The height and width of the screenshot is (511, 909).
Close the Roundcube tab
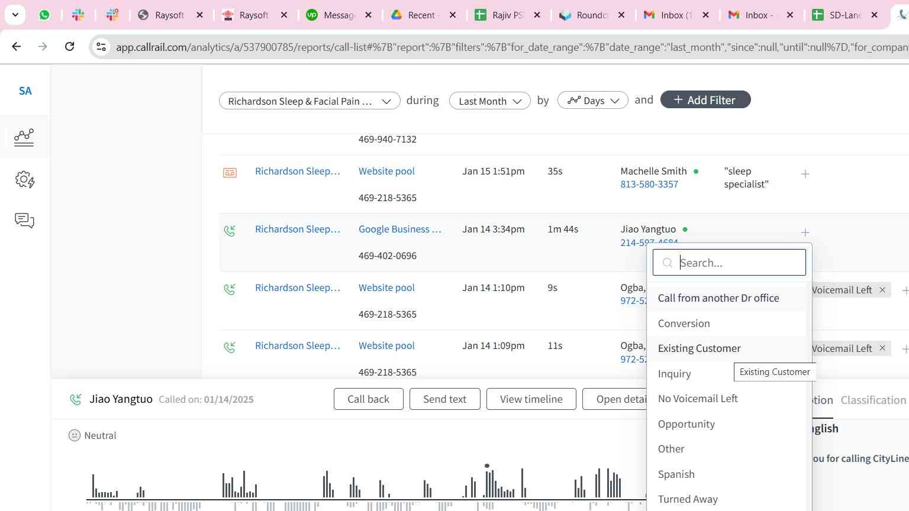(621, 15)
